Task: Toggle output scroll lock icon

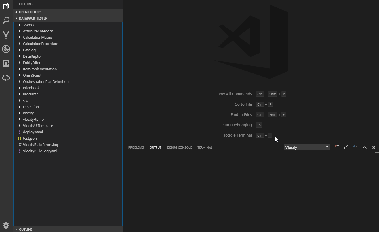Action: pyautogui.click(x=346, y=147)
